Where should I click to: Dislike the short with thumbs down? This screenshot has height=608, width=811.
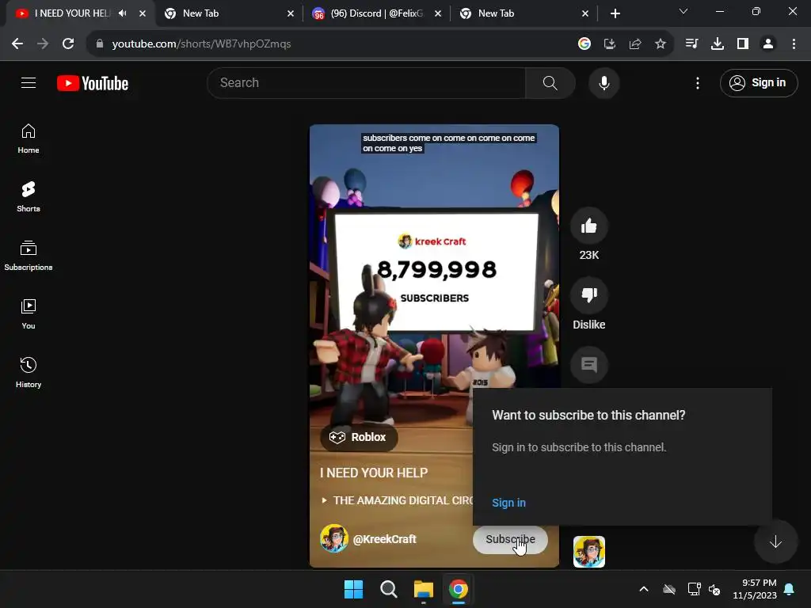[x=588, y=294]
